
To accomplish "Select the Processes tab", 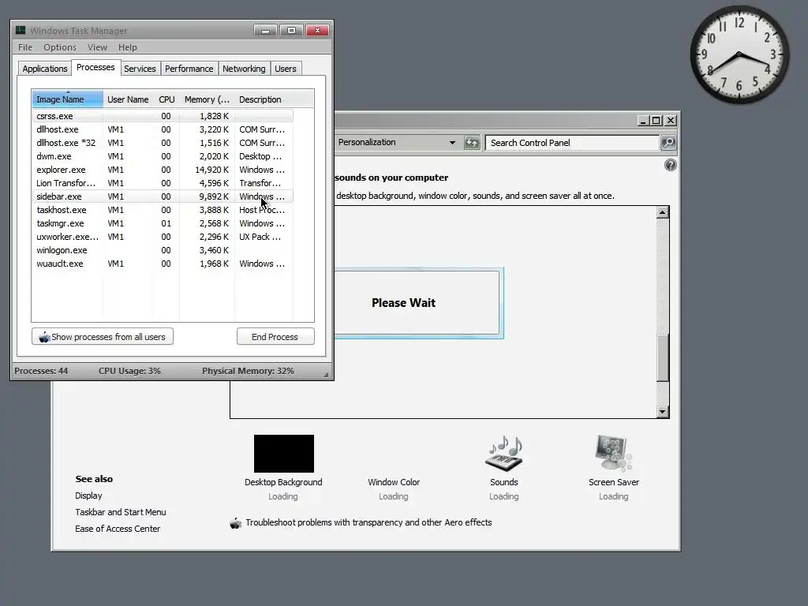I will pyautogui.click(x=95, y=68).
